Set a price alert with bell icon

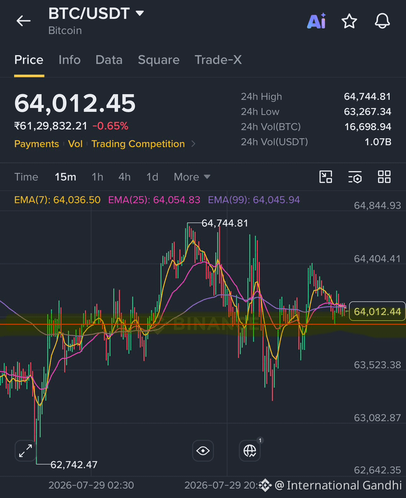click(382, 21)
